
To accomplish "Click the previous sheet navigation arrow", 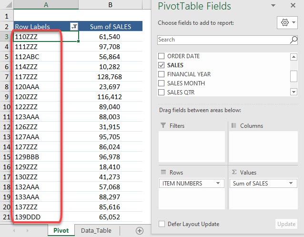I will [14, 230].
